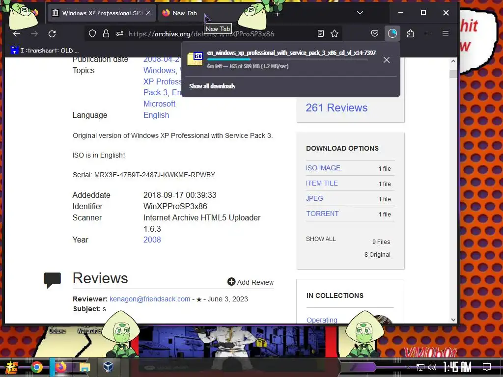Choose the TORRENT download option
Image resolution: width=503 pixels, height=377 pixels.
tap(322, 214)
